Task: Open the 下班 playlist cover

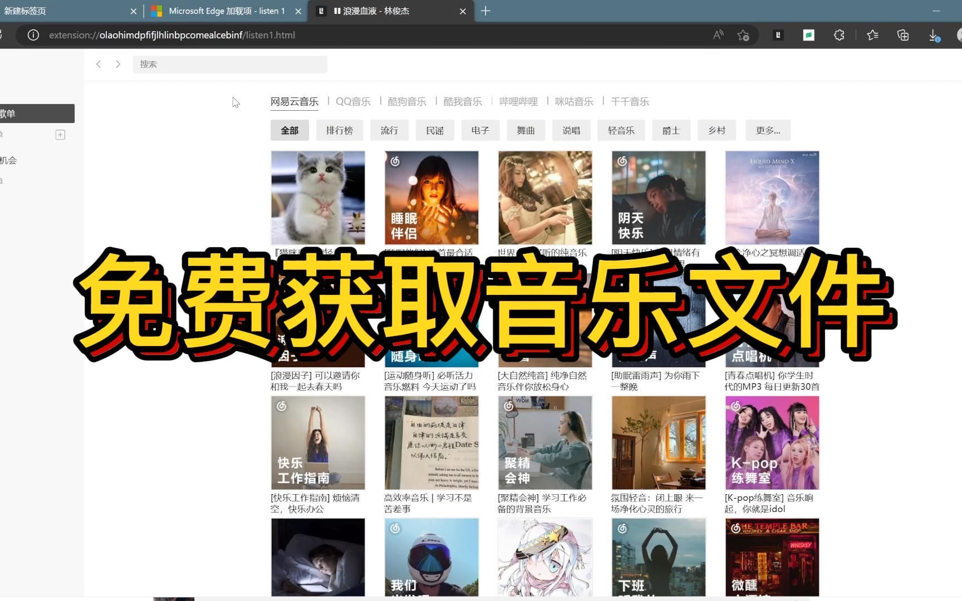Action: click(x=659, y=557)
